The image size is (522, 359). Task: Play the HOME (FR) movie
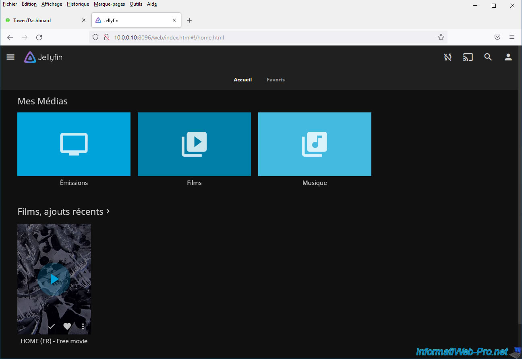(x=54, y=279)
